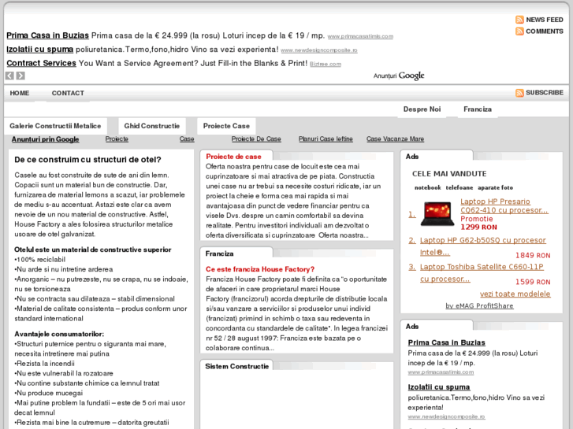The height and width of the screenshot is (429, 573).
Task: Click the Anunțuri Google label
Action: click(x=399, y=76)
